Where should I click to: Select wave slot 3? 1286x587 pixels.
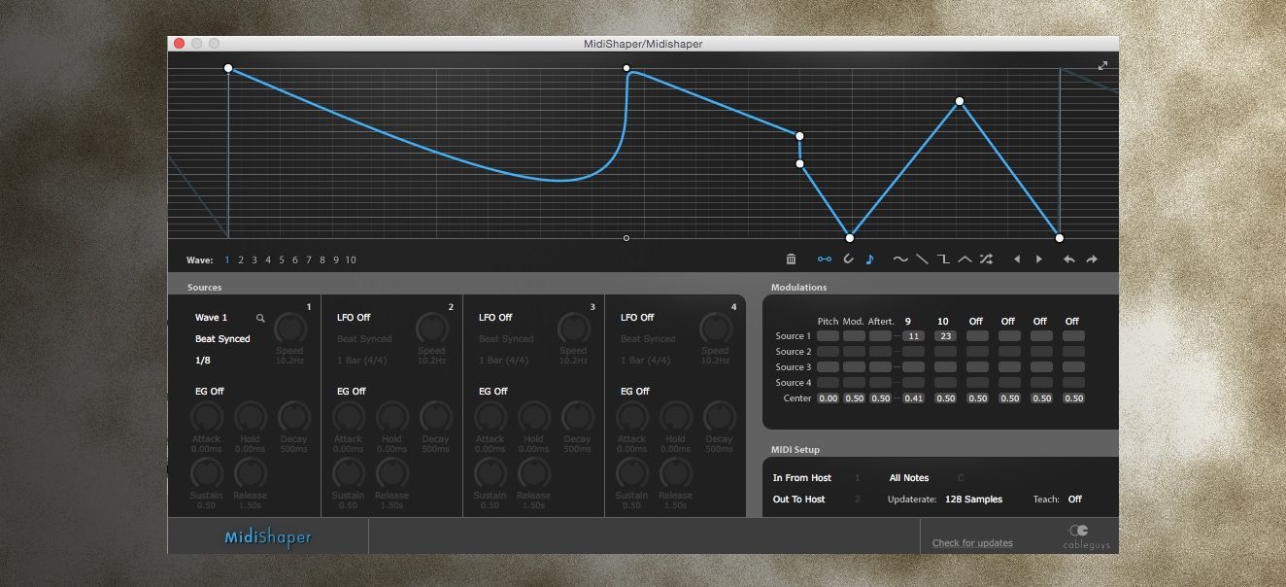(254, 260)
